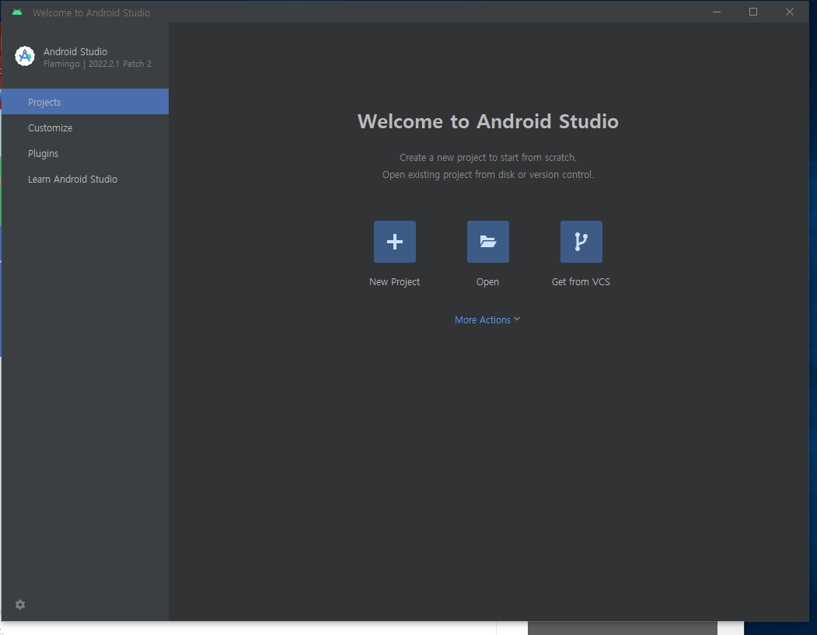The height and width of the screenshot is (635, 817).
Task: Go to Learn Android Studio
Action: coord(85,180)
